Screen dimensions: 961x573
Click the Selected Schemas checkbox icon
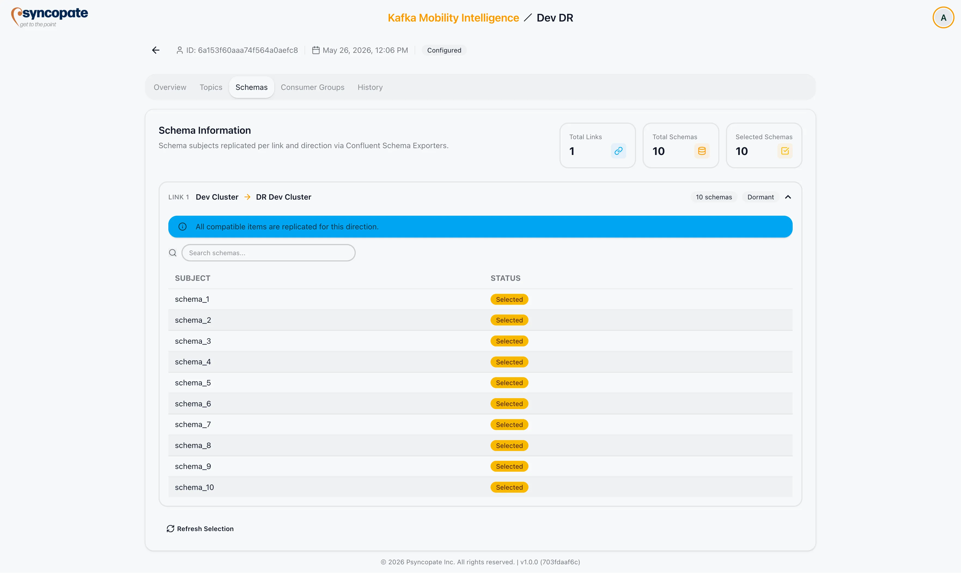click(x=784, y=151)
